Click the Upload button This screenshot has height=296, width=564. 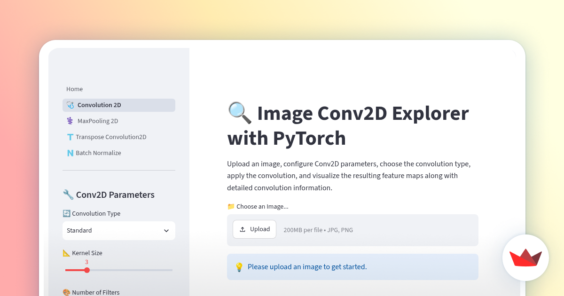click(x=254, y=229)
